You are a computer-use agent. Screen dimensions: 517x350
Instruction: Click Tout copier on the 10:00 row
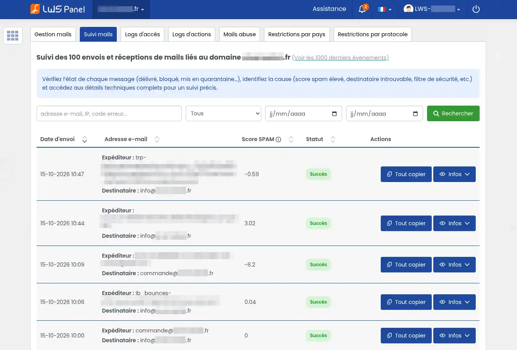tap(406, 336)
